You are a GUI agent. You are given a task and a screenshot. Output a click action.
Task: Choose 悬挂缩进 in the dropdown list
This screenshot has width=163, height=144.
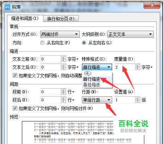click(x=97, y=85)
